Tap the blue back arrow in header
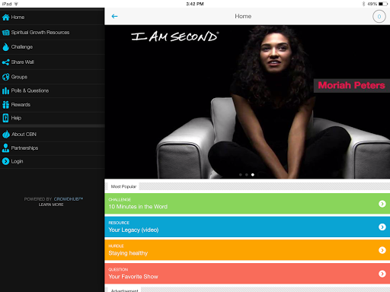The image size is (390, 292). (114, 16)
